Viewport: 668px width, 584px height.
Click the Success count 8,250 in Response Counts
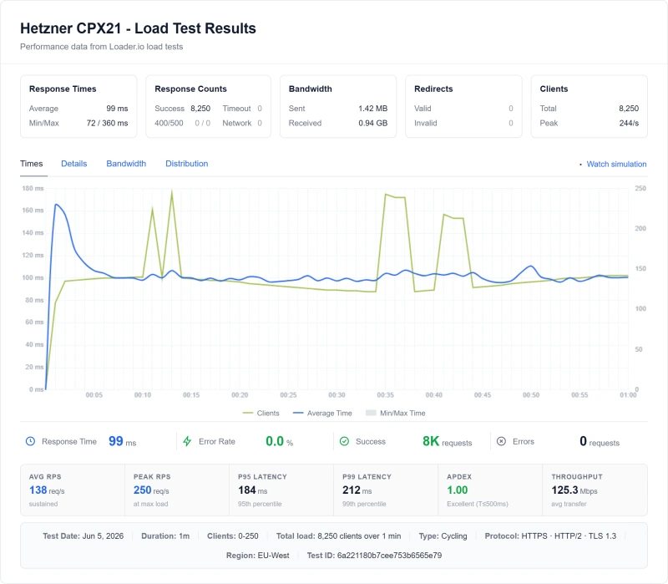coord(200,109)
